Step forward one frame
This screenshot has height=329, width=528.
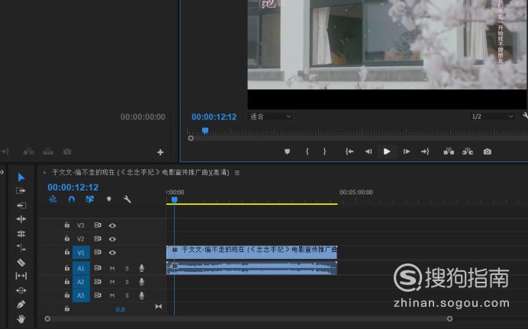point(407,152)
